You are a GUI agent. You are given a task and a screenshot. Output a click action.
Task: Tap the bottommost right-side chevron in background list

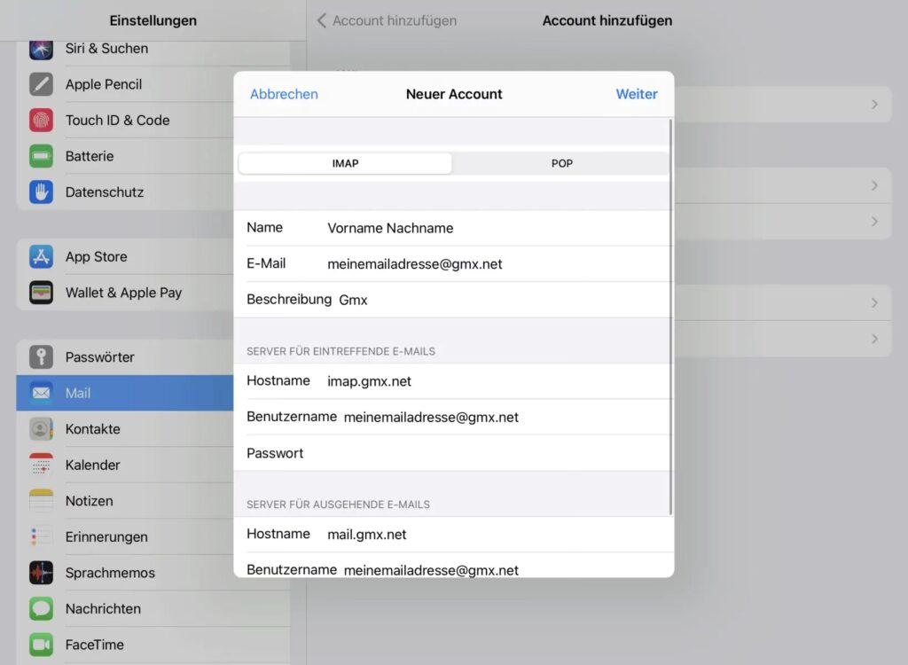pyautogui.click(x=874, y=339)
